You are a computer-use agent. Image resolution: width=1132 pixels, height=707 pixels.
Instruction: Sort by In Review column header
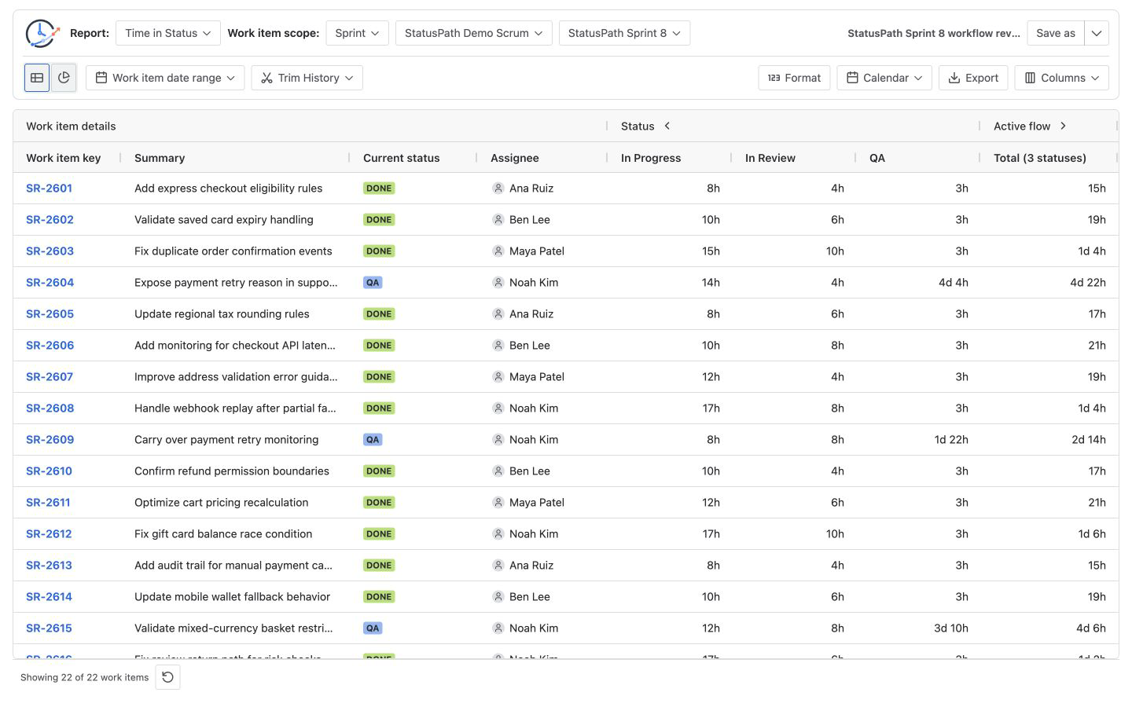770,158
